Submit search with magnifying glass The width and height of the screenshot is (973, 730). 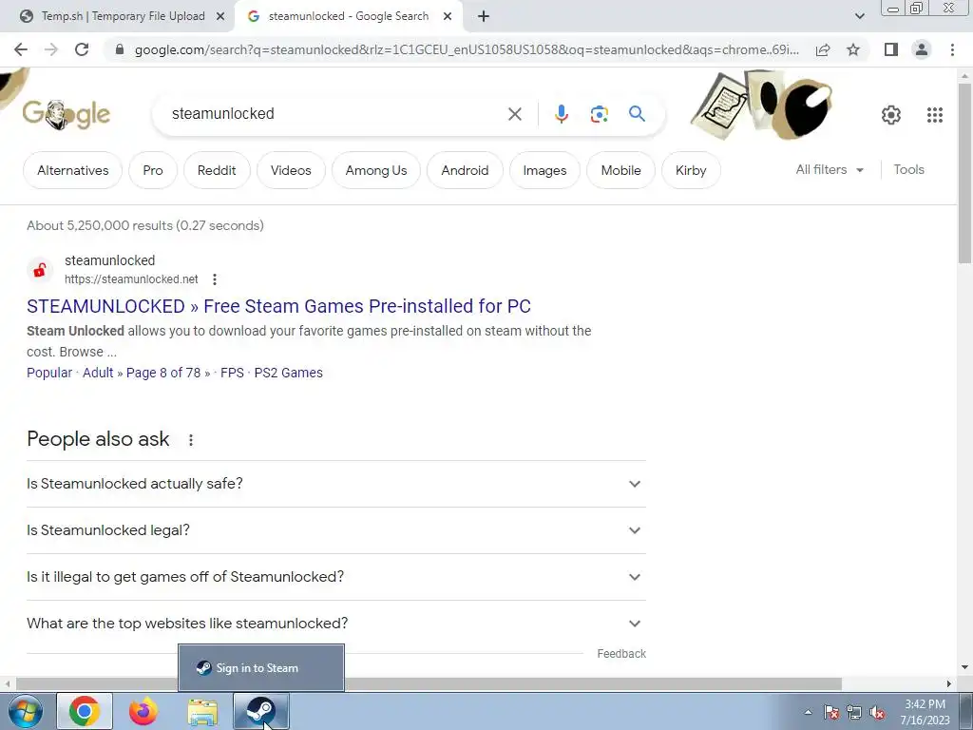(637, 114)
